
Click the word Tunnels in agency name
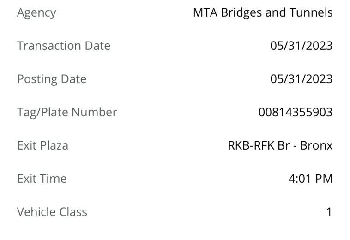(x=311, y=12)
